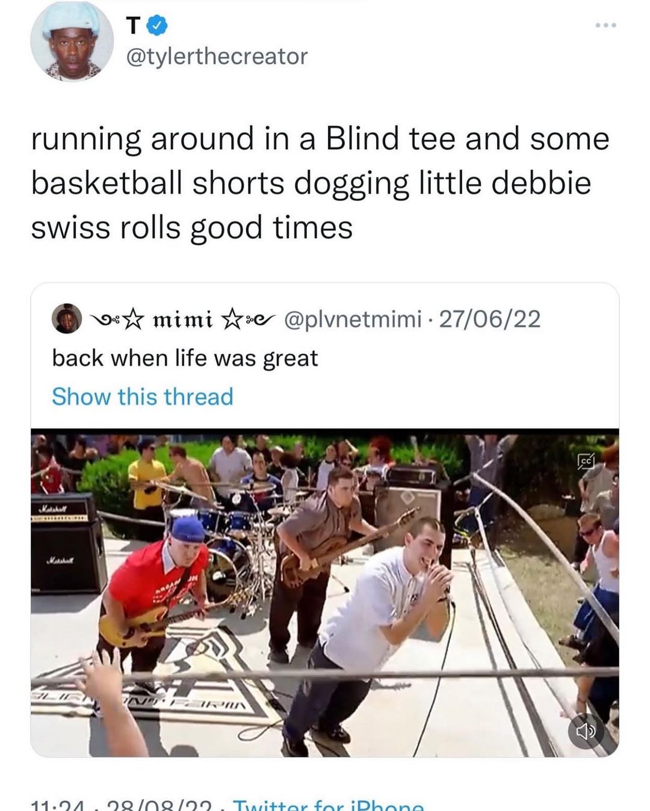The width and height of the screenshot is (650, 811).
Task: Click the 27/06/22 quoted tweet date
Action: (490, 319)
